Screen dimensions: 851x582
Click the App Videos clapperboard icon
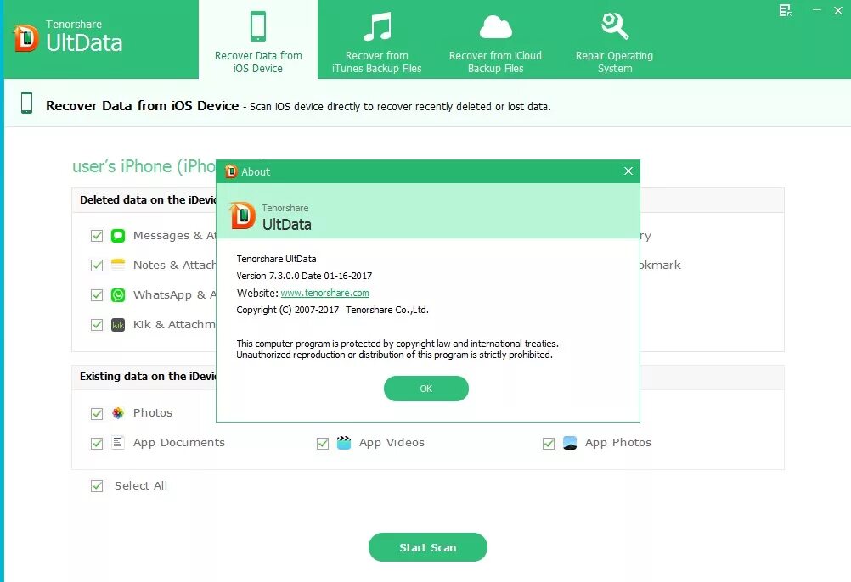pos(344,443)
